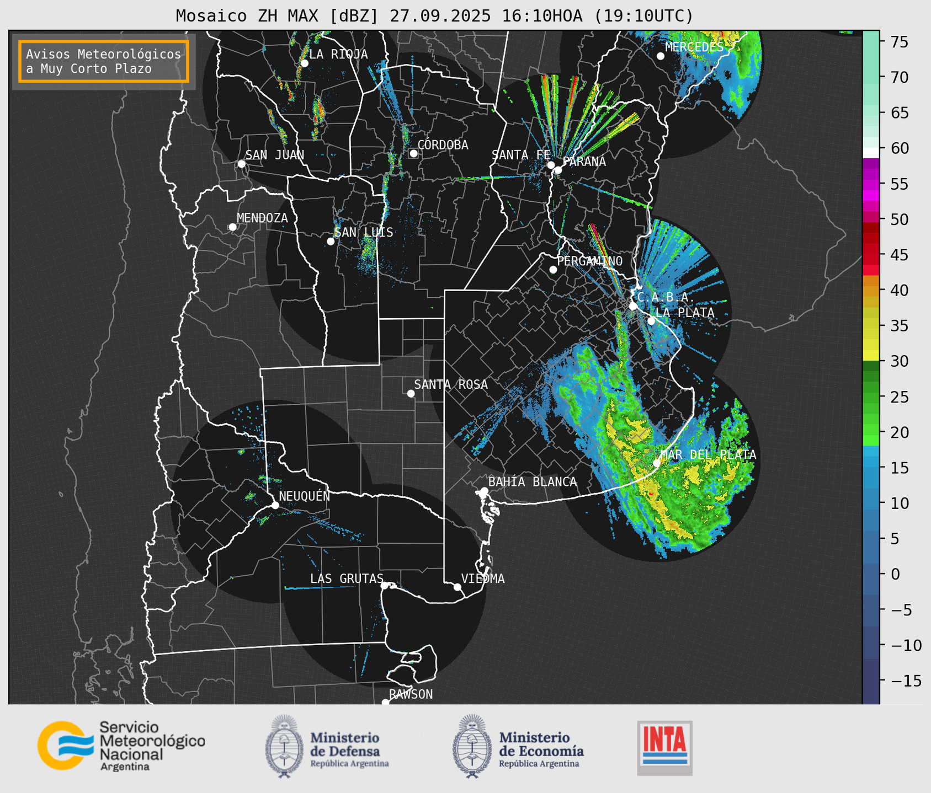Click the Bahía Blanca city marker
This screenshot has height=793, width=931.
tap(484, 491)
